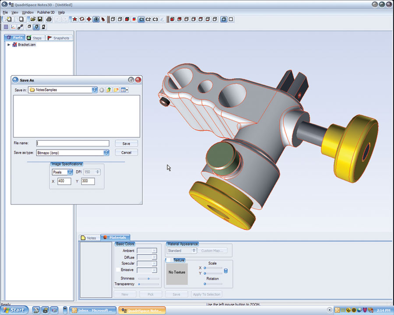Activate the zoom magnifier tool

pos(96,20)
